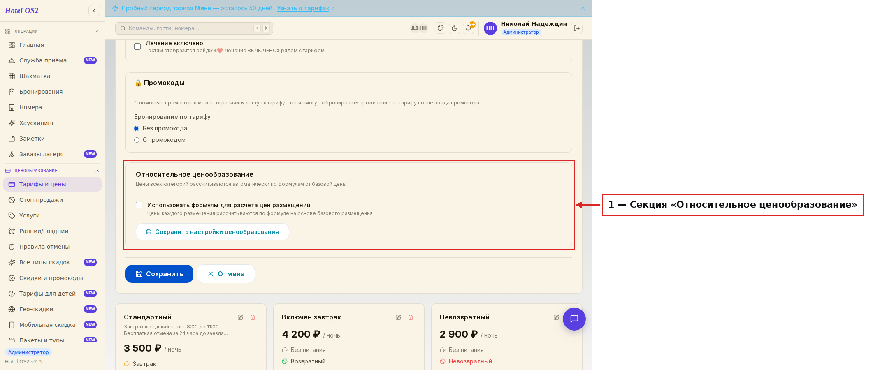The width and height of the screenshot is (873, 370).
Task: Close the trial period banner
Action: point(583,8)
